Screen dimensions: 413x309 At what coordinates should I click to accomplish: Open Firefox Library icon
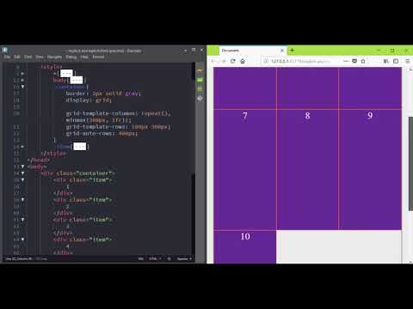pos(386,61)
